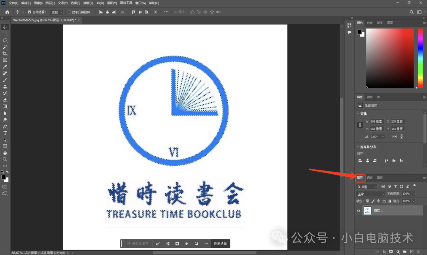Click the W width input field
Image resolution: width=427 pixels, height=255 pixels.
click(377, 121)
